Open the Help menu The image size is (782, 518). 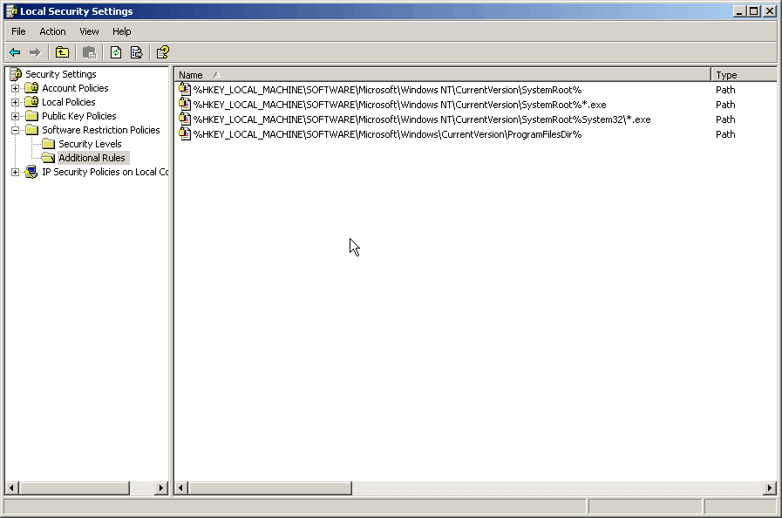[122, 31]
